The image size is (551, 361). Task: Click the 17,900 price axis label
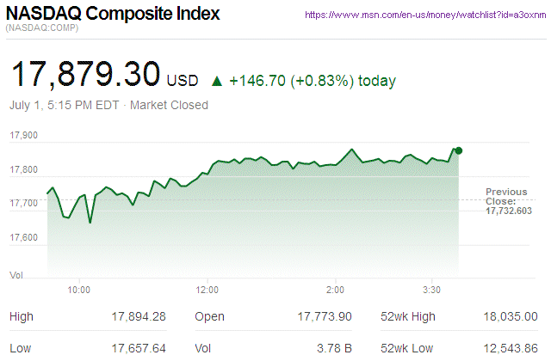(23, 135)
